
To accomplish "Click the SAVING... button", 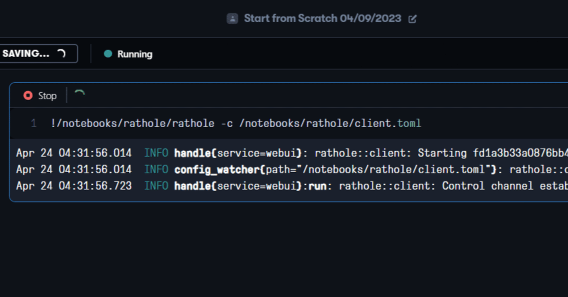I will click(38, 53).
